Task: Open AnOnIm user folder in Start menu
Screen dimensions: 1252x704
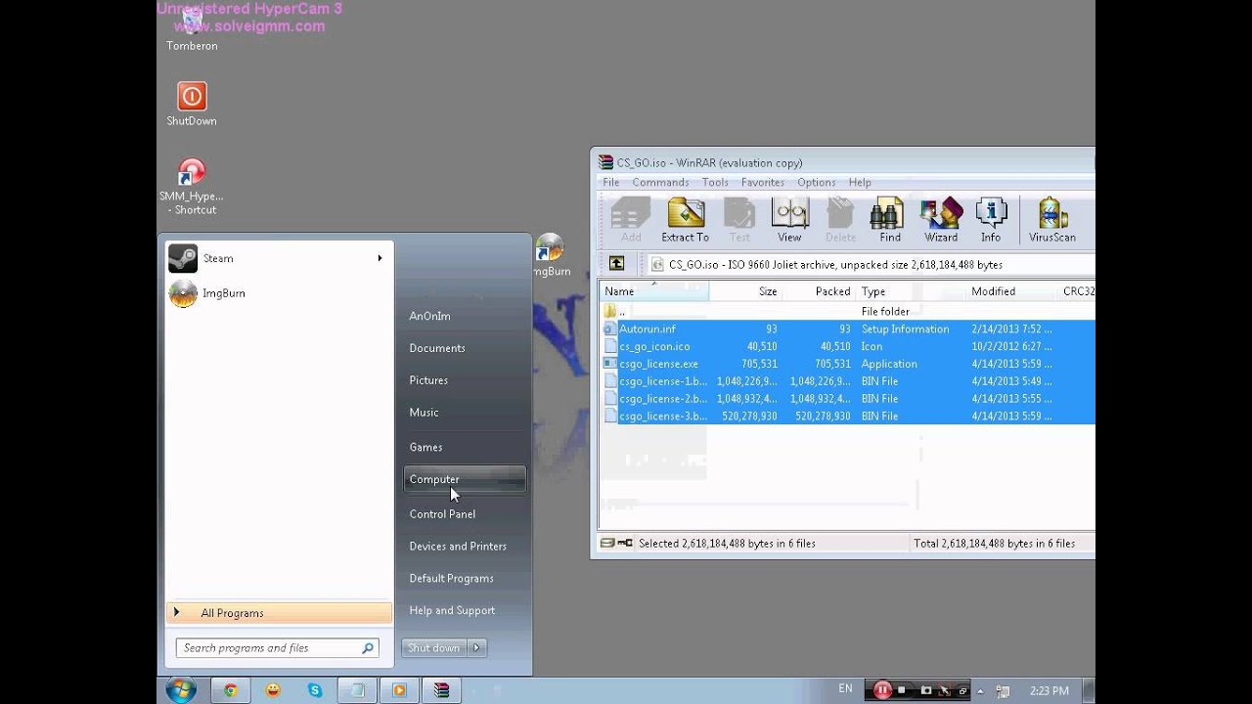Action: point(429,316)
